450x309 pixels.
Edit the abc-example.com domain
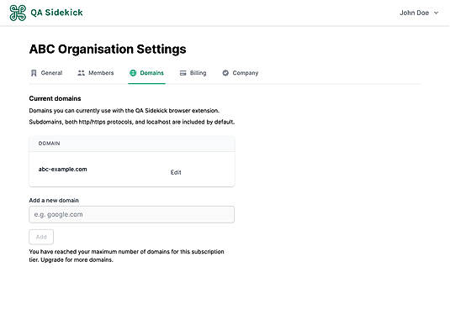pos(176,172)
